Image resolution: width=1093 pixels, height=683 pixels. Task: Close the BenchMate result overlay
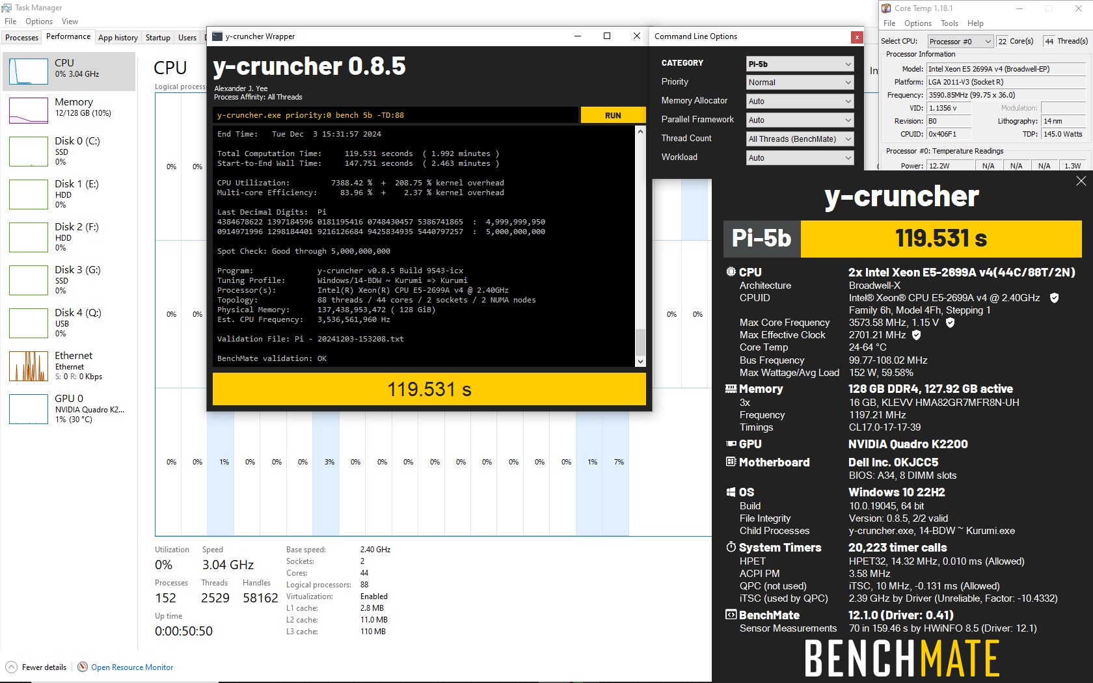[1081, 181]
